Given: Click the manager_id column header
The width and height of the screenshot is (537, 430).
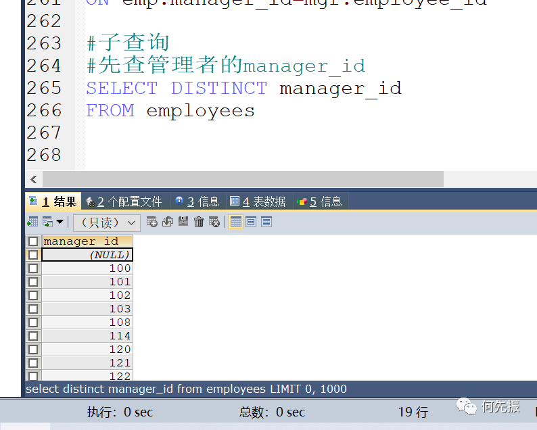Looking at the screenshot, I should tap(87, 241).
